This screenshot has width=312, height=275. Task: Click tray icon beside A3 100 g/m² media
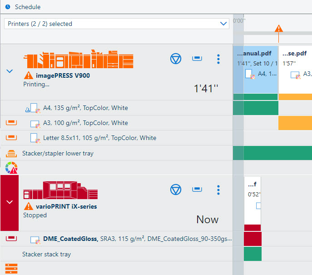pos(11,123)
